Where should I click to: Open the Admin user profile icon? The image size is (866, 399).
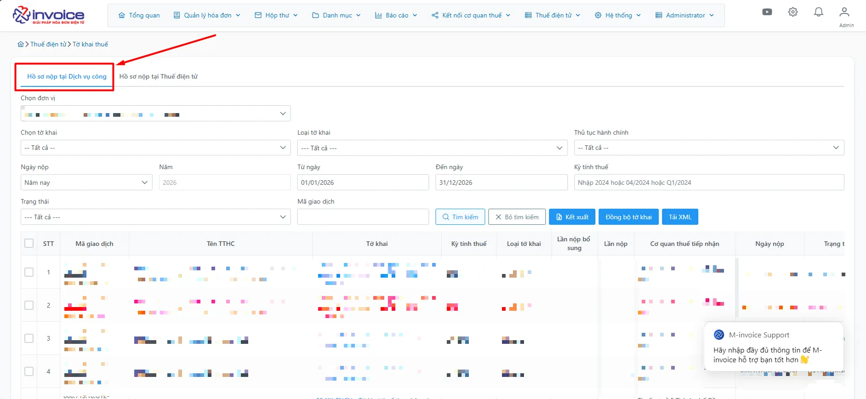click(844, 12)
